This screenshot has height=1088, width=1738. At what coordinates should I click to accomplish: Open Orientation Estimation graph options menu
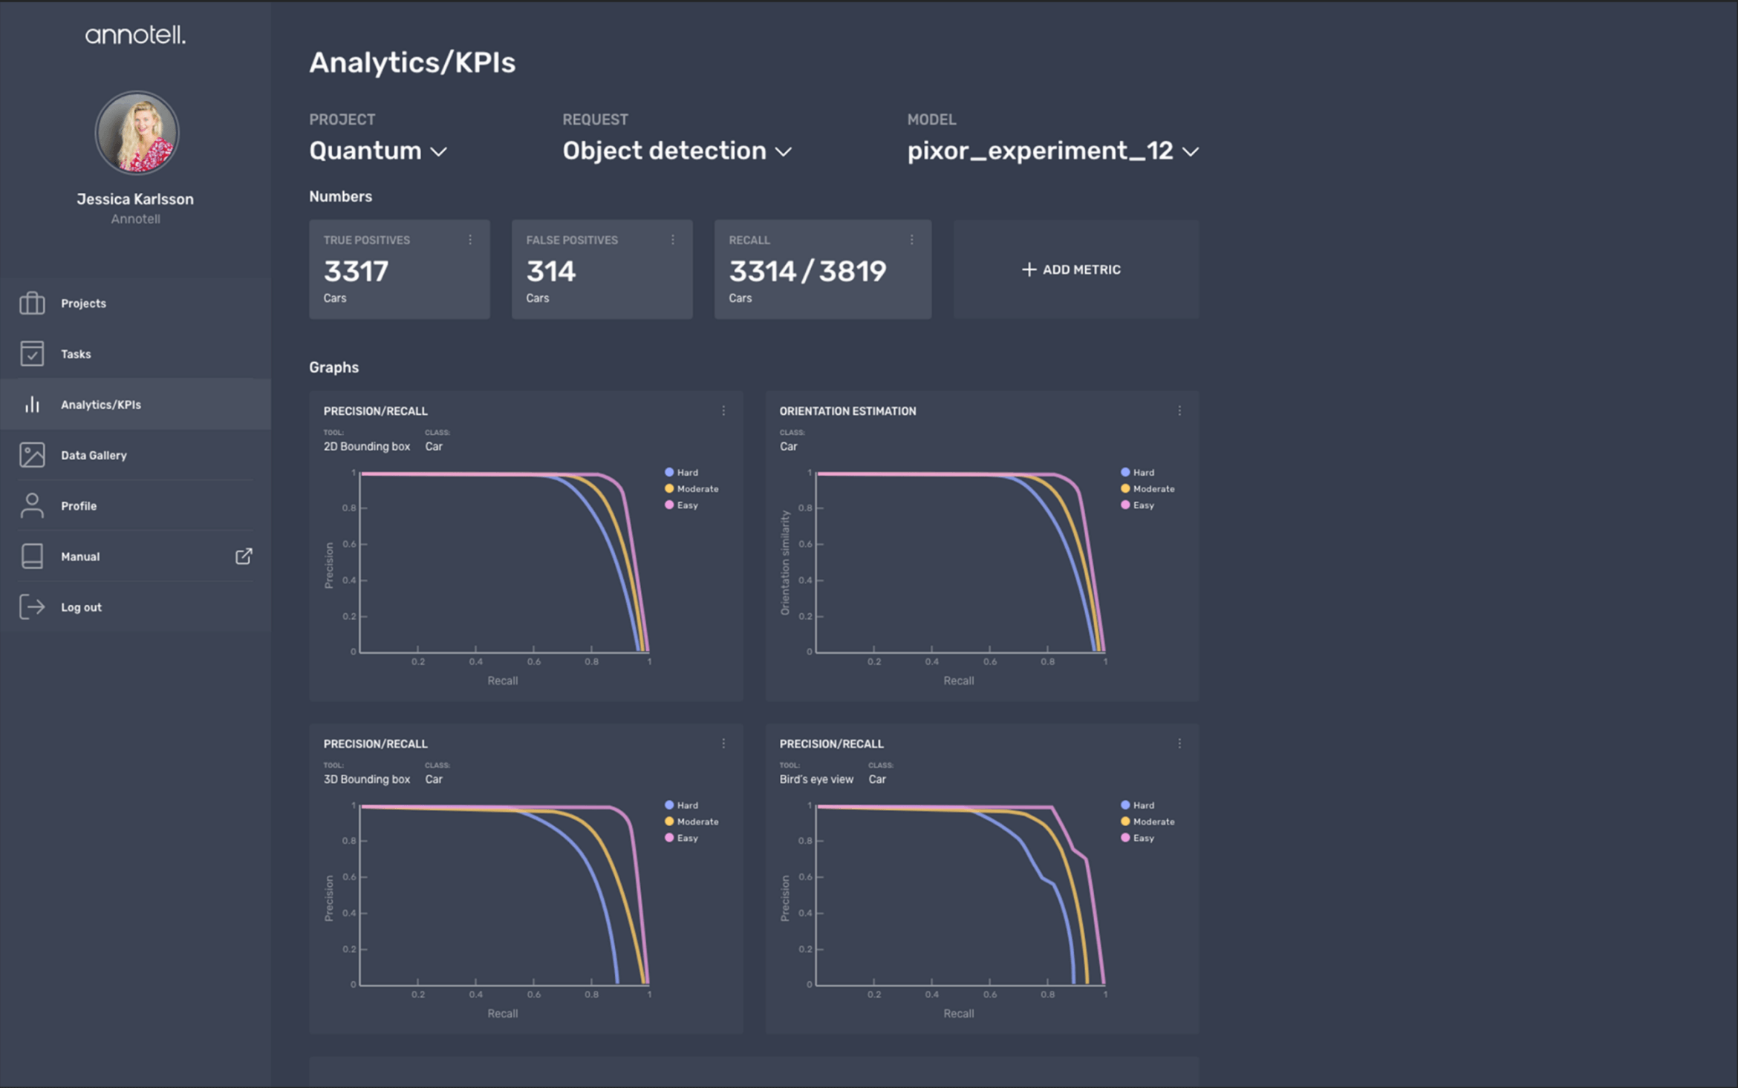coord(1179,410)
